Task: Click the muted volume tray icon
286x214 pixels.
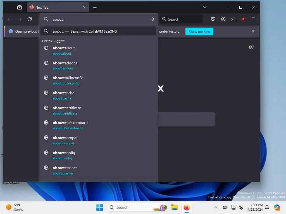Action: 241,207
